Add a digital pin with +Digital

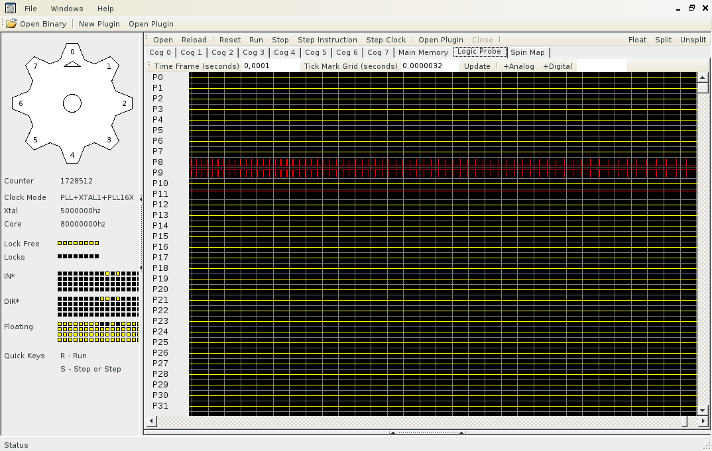[x=558, y=66]
